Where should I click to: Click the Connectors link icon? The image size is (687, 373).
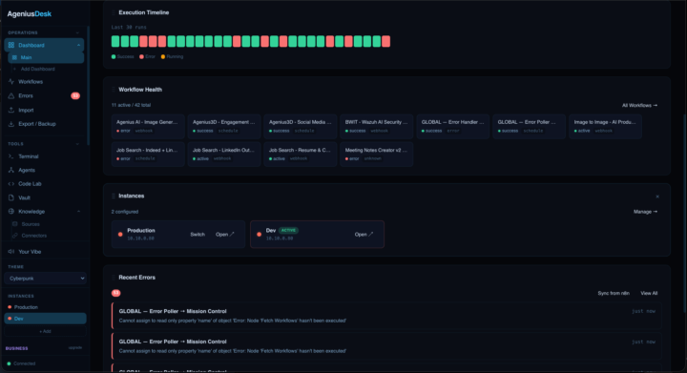coord(15,236)
